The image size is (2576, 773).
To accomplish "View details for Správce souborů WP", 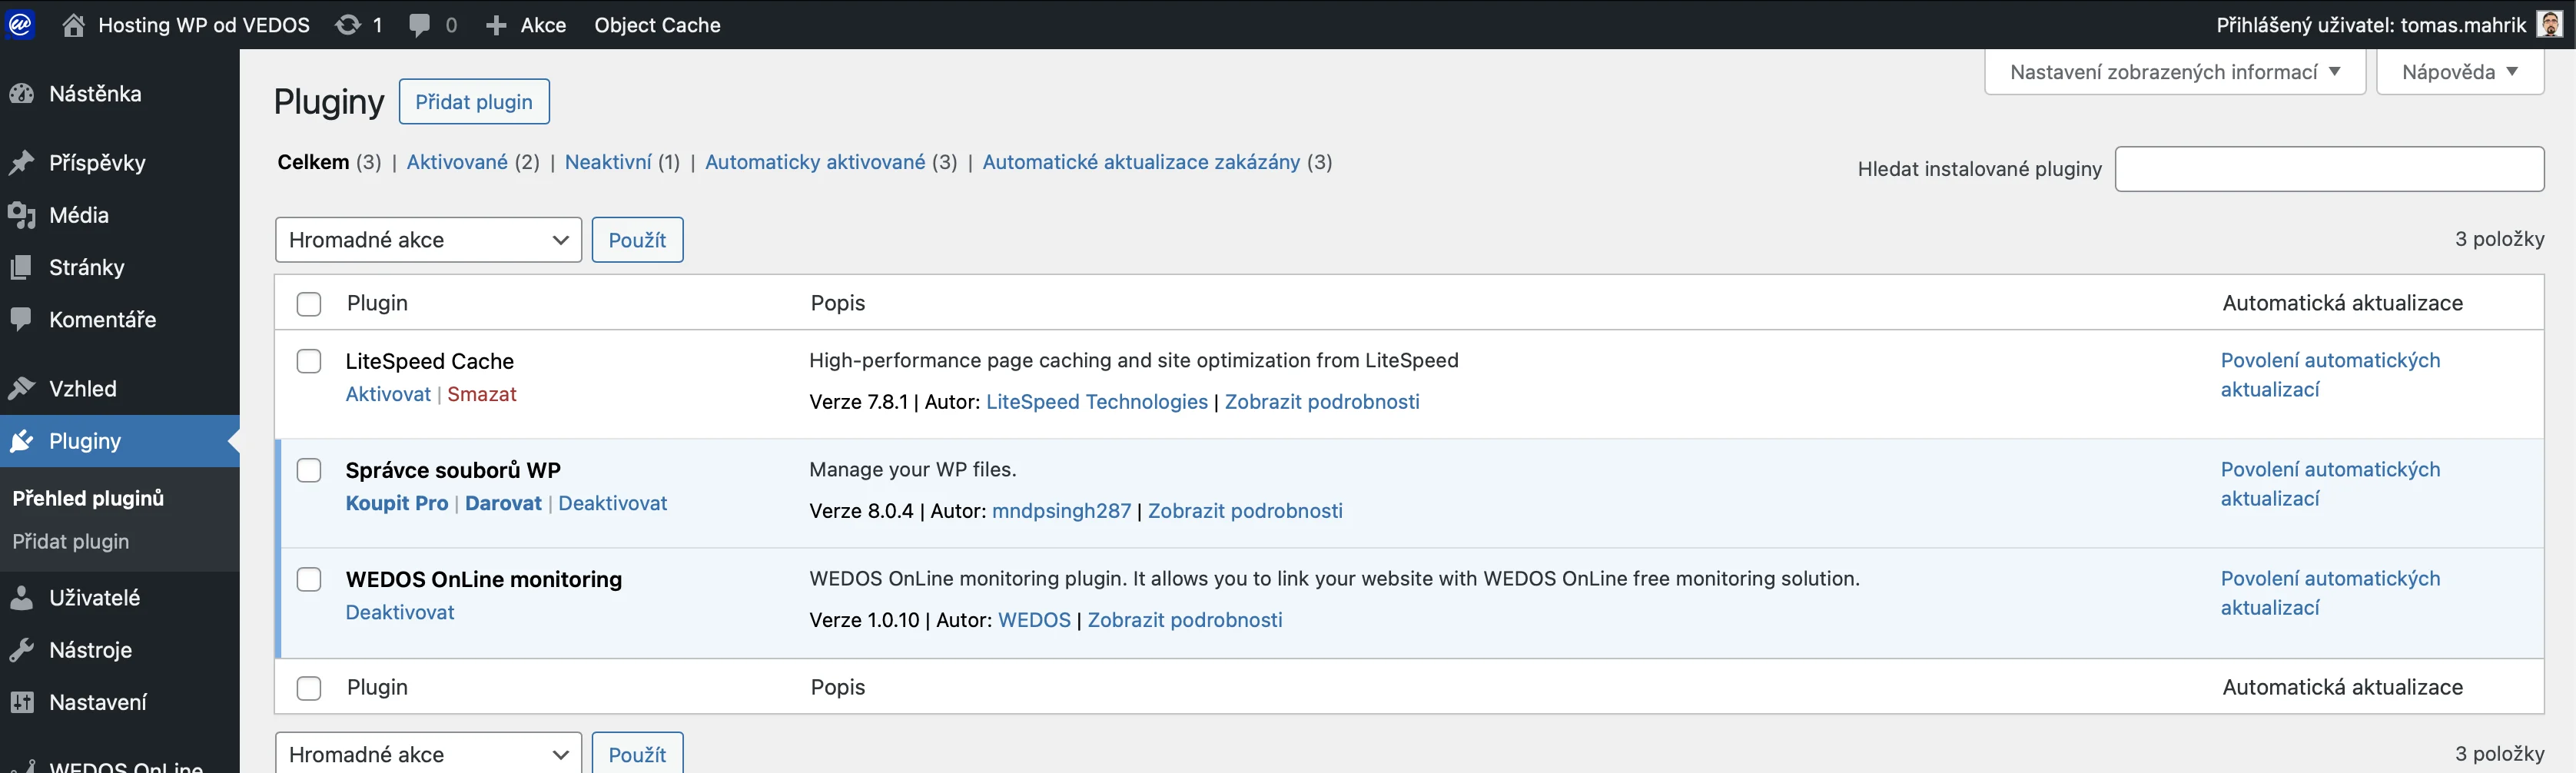I will click(1245, 511).
